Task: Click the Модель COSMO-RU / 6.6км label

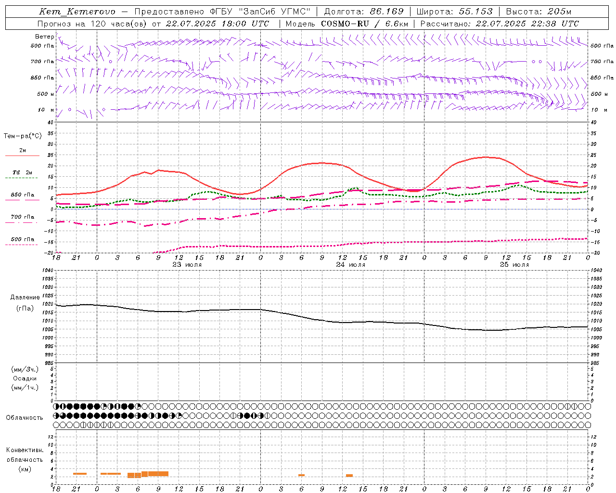Action: [x=346, y=23]
